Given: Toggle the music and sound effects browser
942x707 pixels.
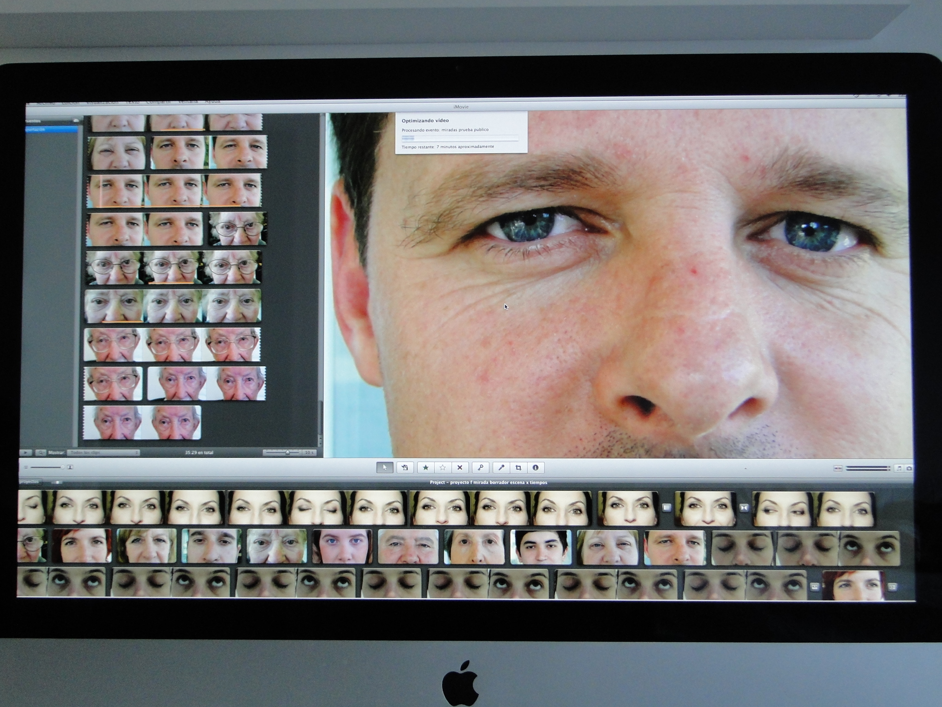Looking at the screenshot, I should [x=899, y=468].
